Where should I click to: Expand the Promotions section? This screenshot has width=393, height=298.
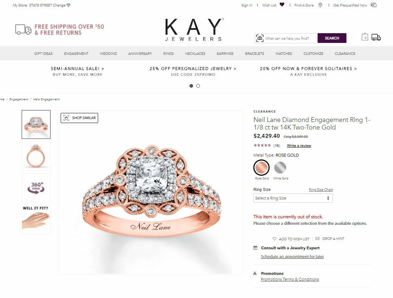(x=272, y=273)
